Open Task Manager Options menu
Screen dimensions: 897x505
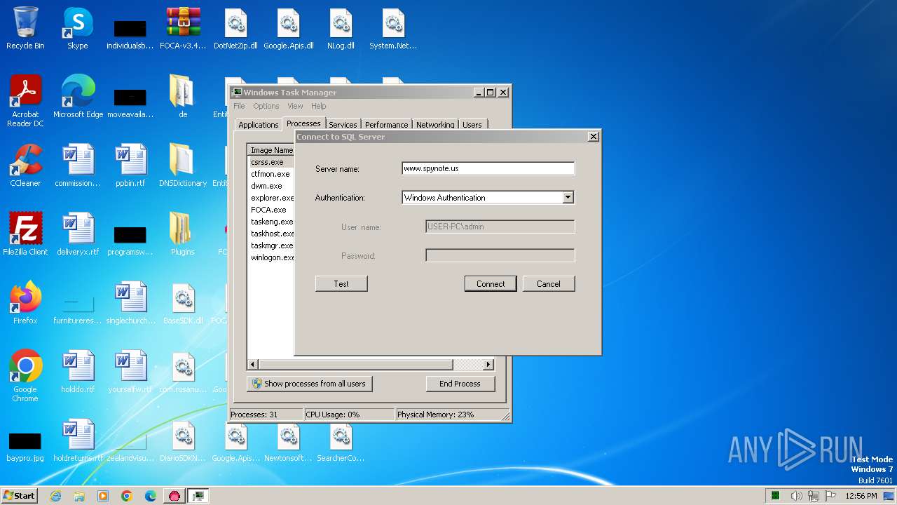pos(266,106)
